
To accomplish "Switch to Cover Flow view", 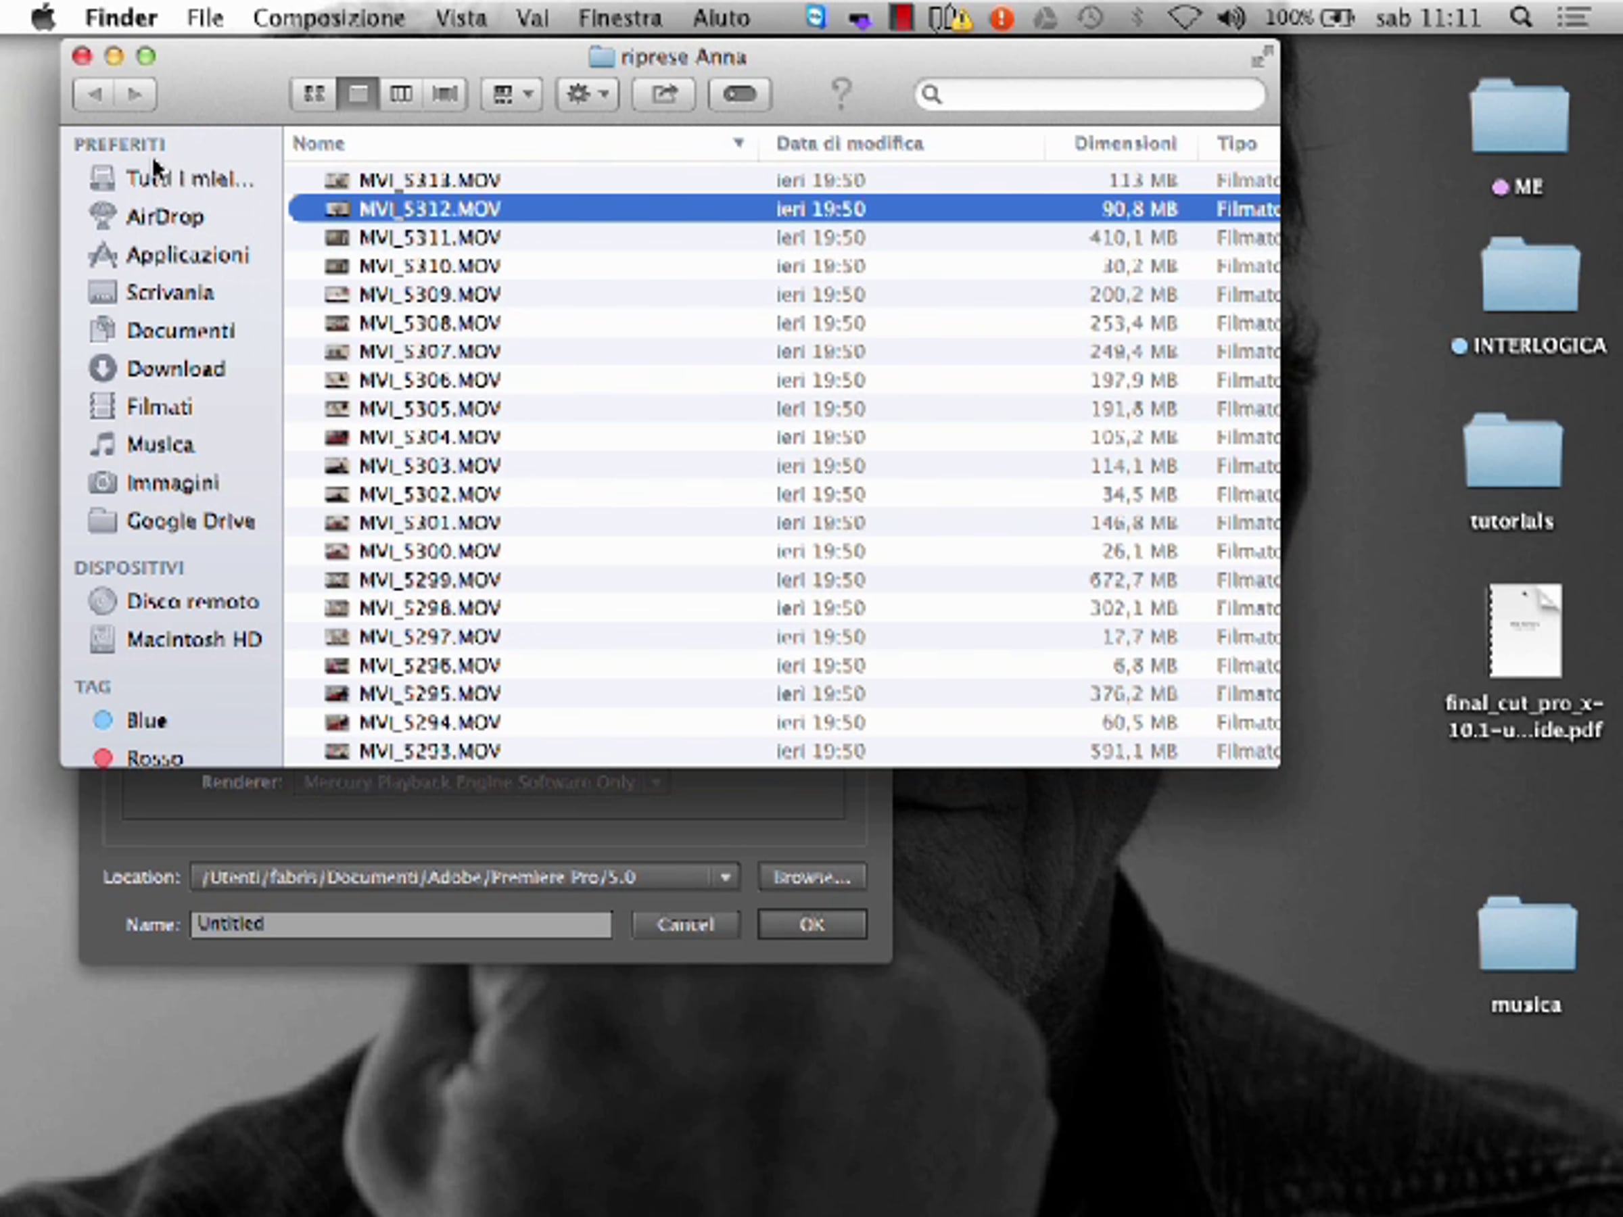I will pos(445,94).
